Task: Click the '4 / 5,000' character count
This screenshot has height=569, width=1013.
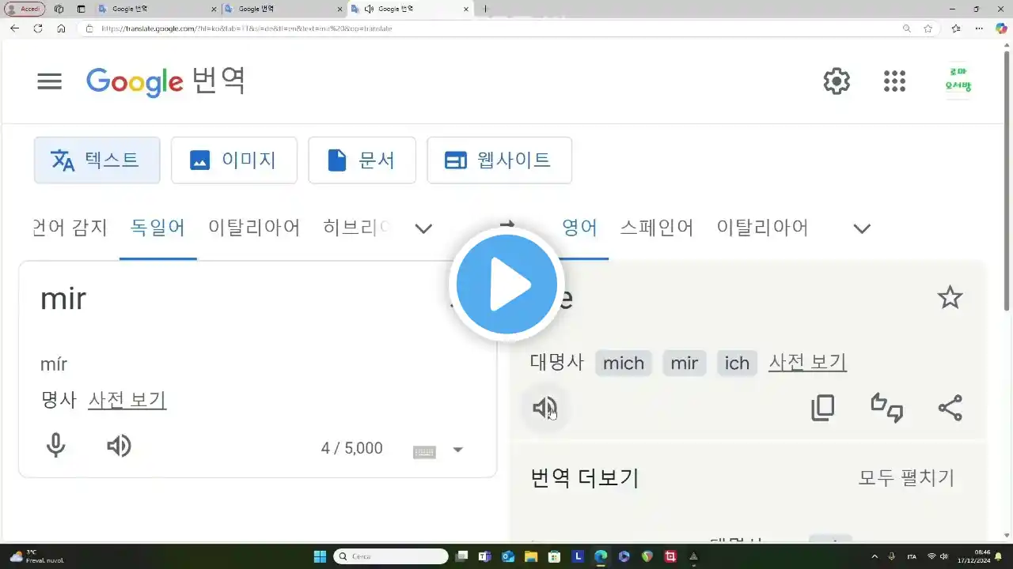Action: click(351, 449)
